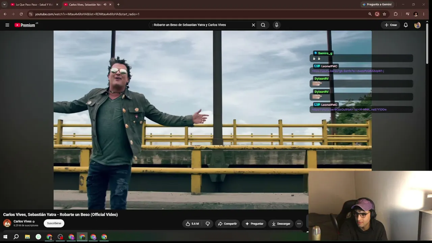The image size is (432, 243).
Task: Open Carlos Vives channel avatar
Action: [x=7, y=223]
